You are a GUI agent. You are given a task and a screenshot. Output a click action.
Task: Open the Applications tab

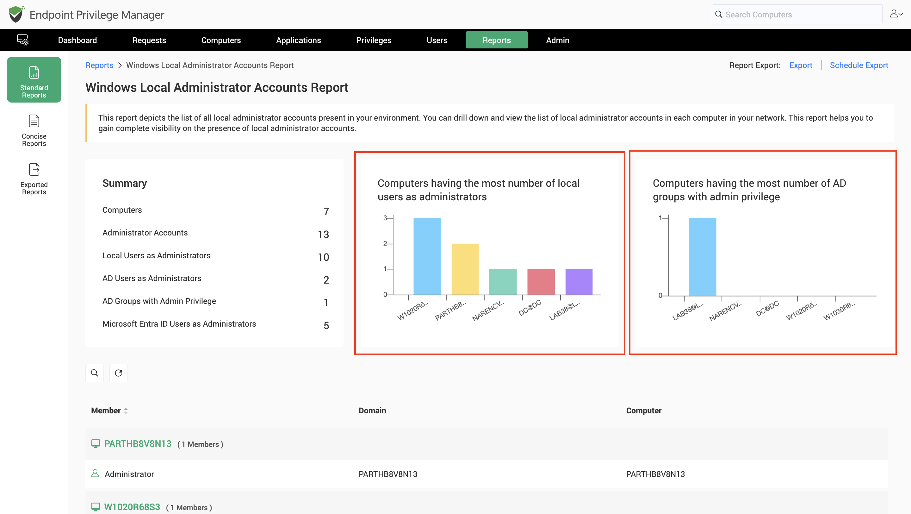tap(299, 40)
